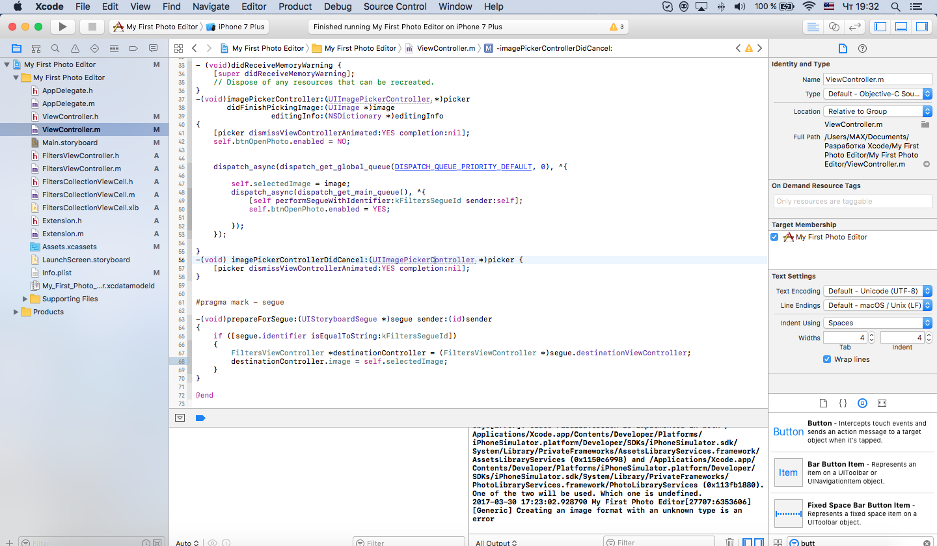Open the Text Encoding dropdown
Screen dimensions: 937x546
[x=878, y=291]
